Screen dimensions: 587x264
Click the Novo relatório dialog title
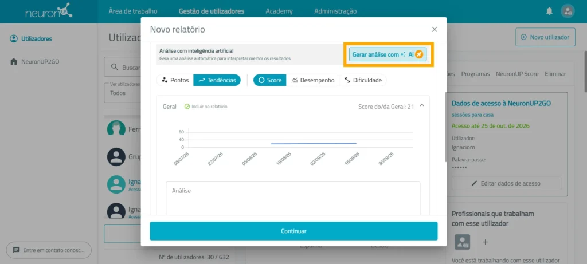point(178,30)
